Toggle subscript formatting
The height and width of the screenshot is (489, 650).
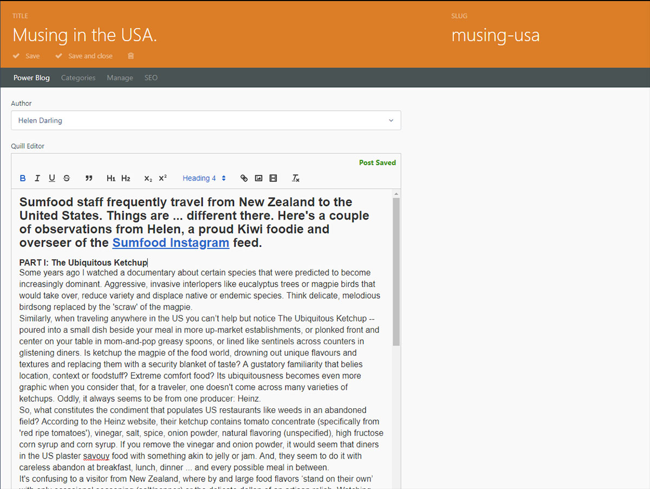[x=148, y=178]
